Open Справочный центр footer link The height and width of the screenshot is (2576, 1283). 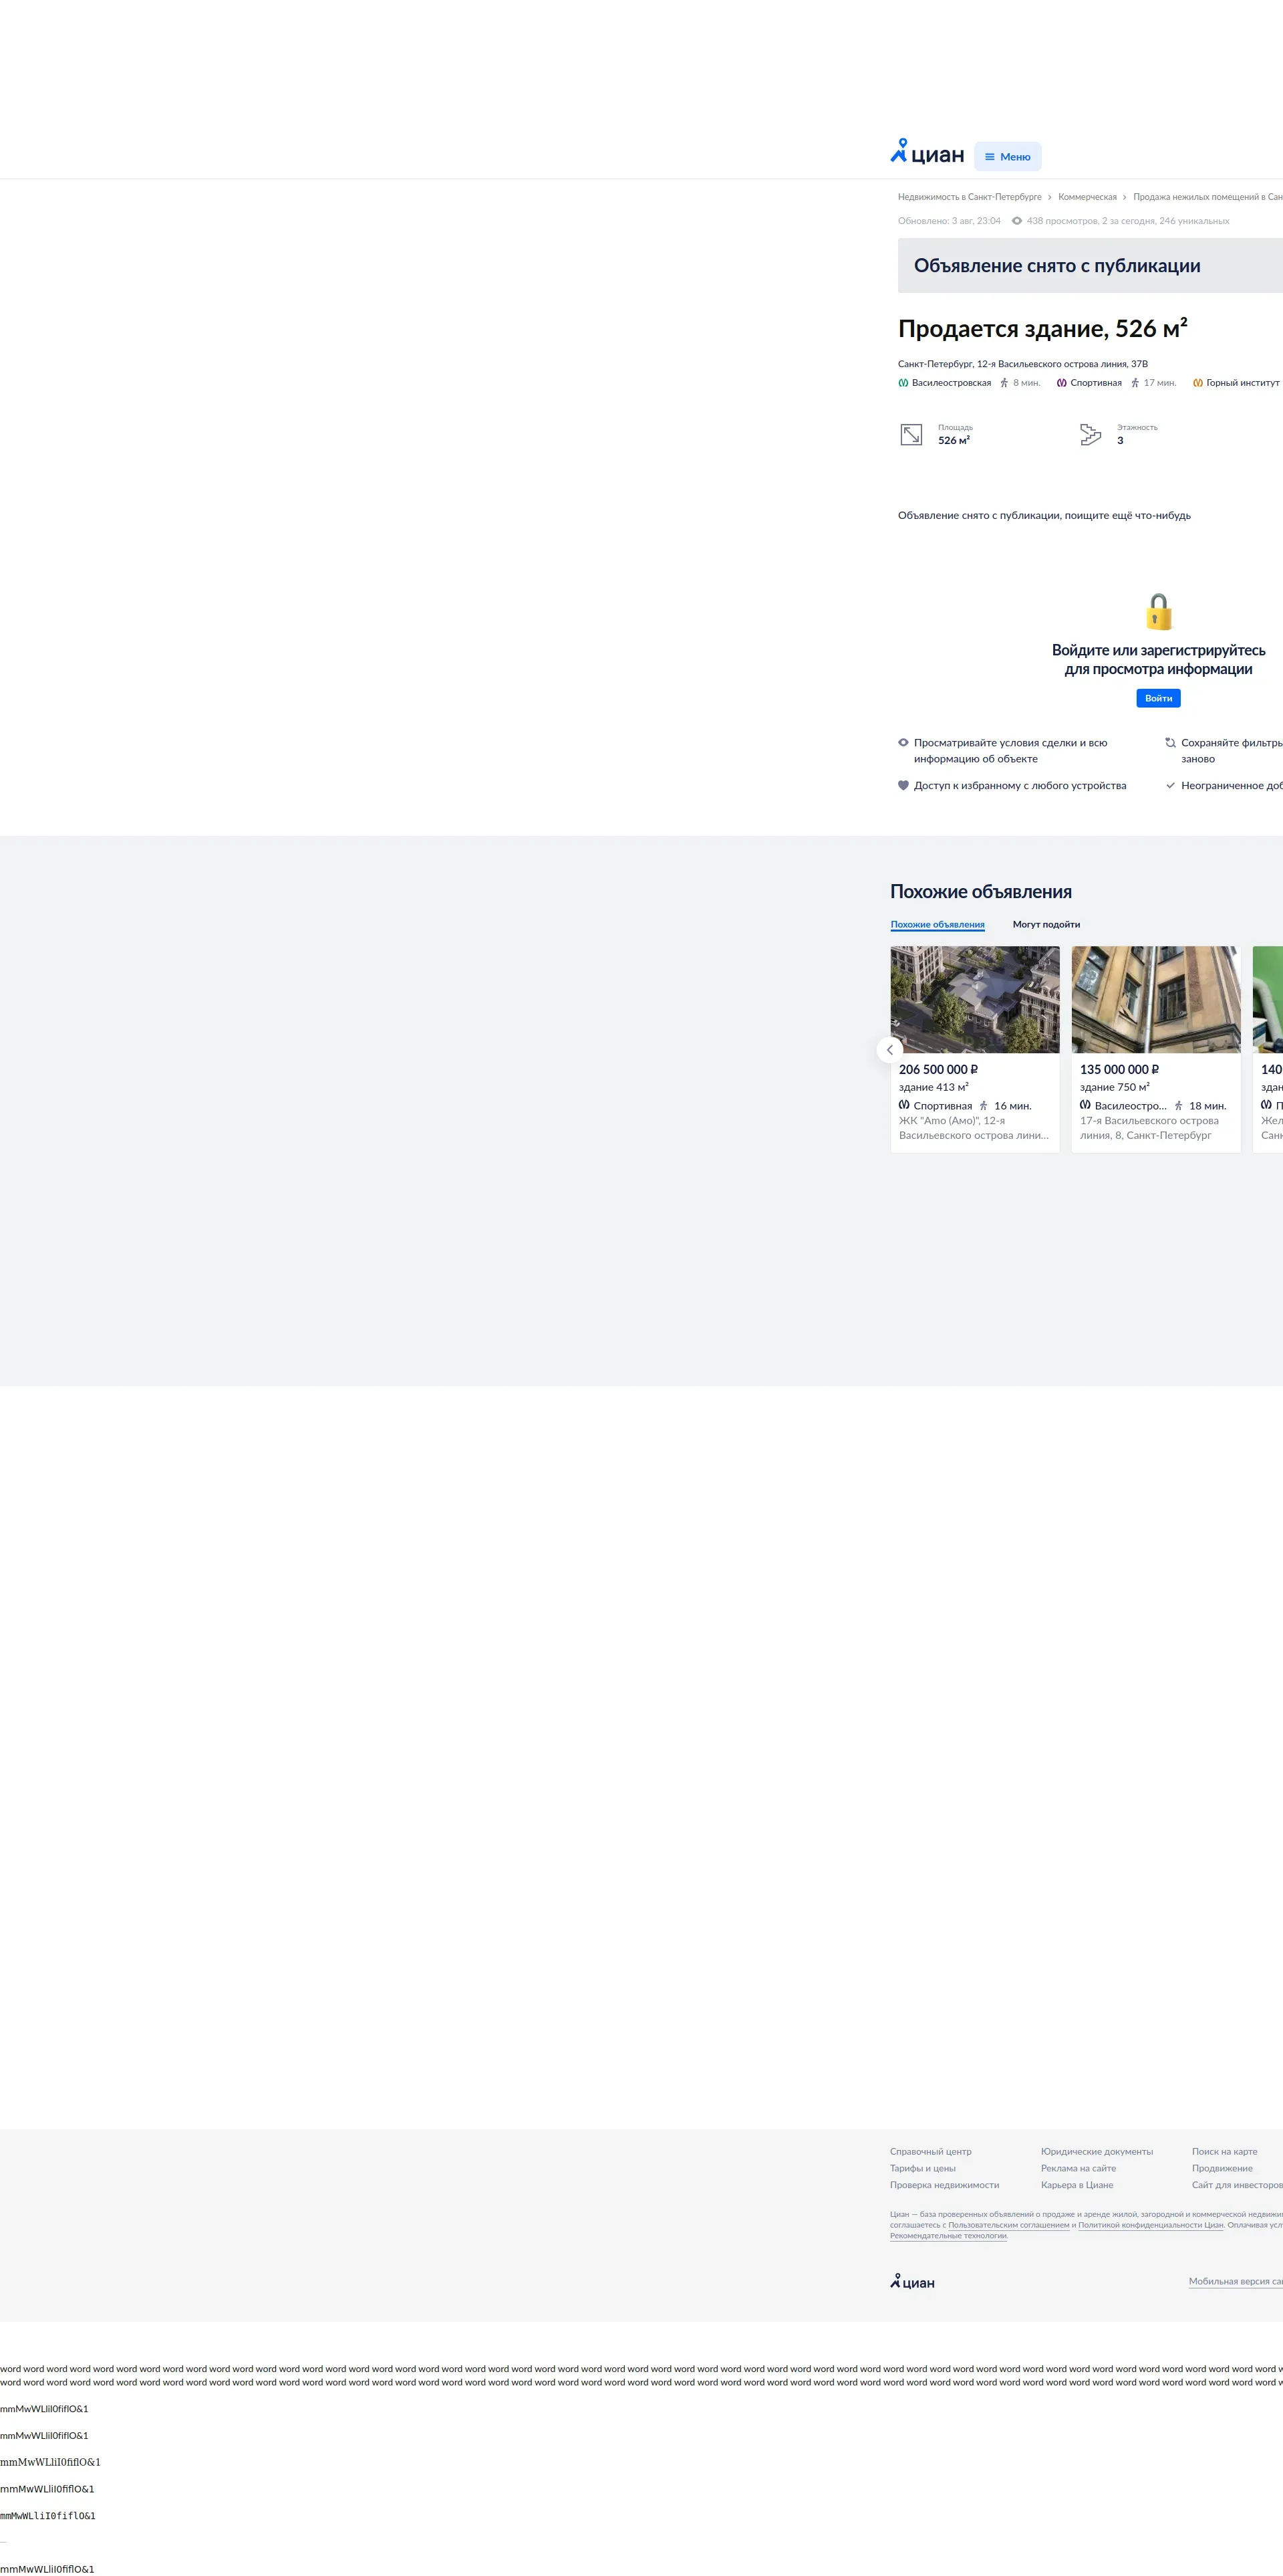point(930,2152)
